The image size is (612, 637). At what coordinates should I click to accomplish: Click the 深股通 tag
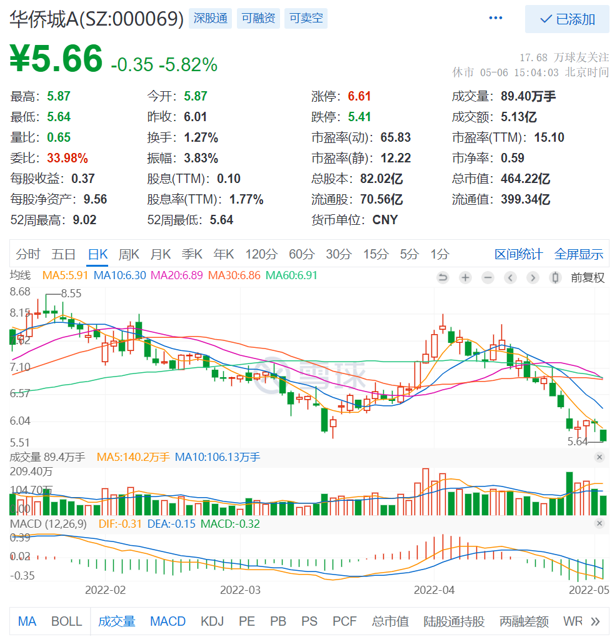[210, 18]
